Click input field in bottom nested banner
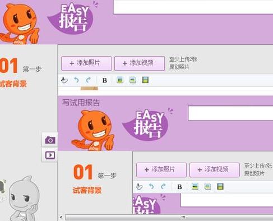Viewport: 273px width, 221px height. click(x=227, y=200)
